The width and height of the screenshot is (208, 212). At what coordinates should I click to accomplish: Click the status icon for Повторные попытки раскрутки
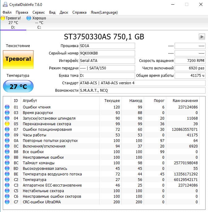[x=7, y=140]
